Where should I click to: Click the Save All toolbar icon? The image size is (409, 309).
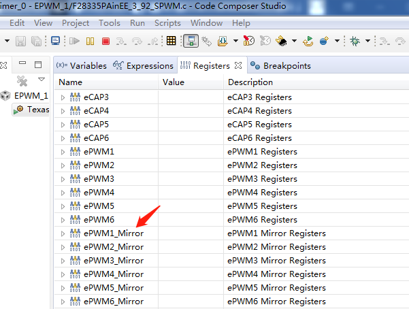click(36, 41)
